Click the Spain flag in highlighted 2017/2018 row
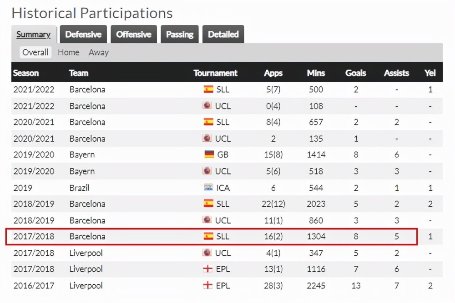Screen dimensions: 455x303 (x=208, y=236)
